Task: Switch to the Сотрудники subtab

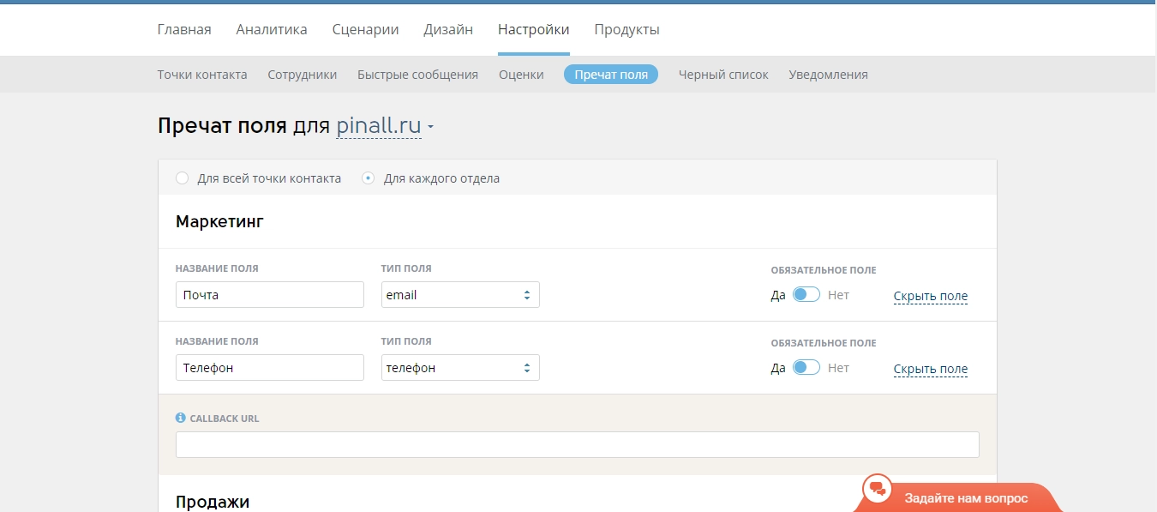Action: click(302, 75)
